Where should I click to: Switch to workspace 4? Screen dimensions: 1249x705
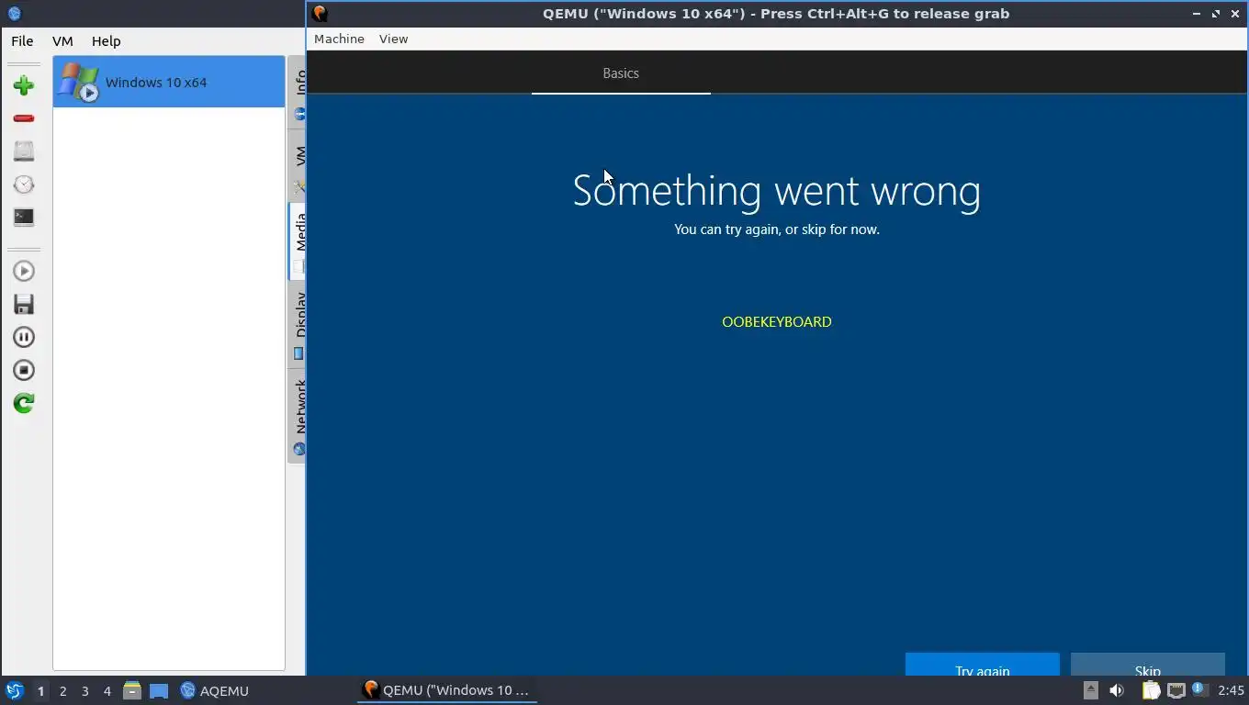107,691
